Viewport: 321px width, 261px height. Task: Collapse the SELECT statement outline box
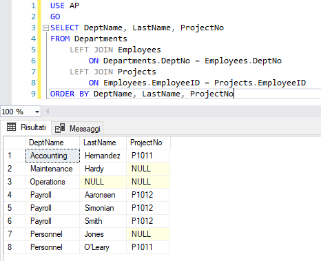pos(45,28)
